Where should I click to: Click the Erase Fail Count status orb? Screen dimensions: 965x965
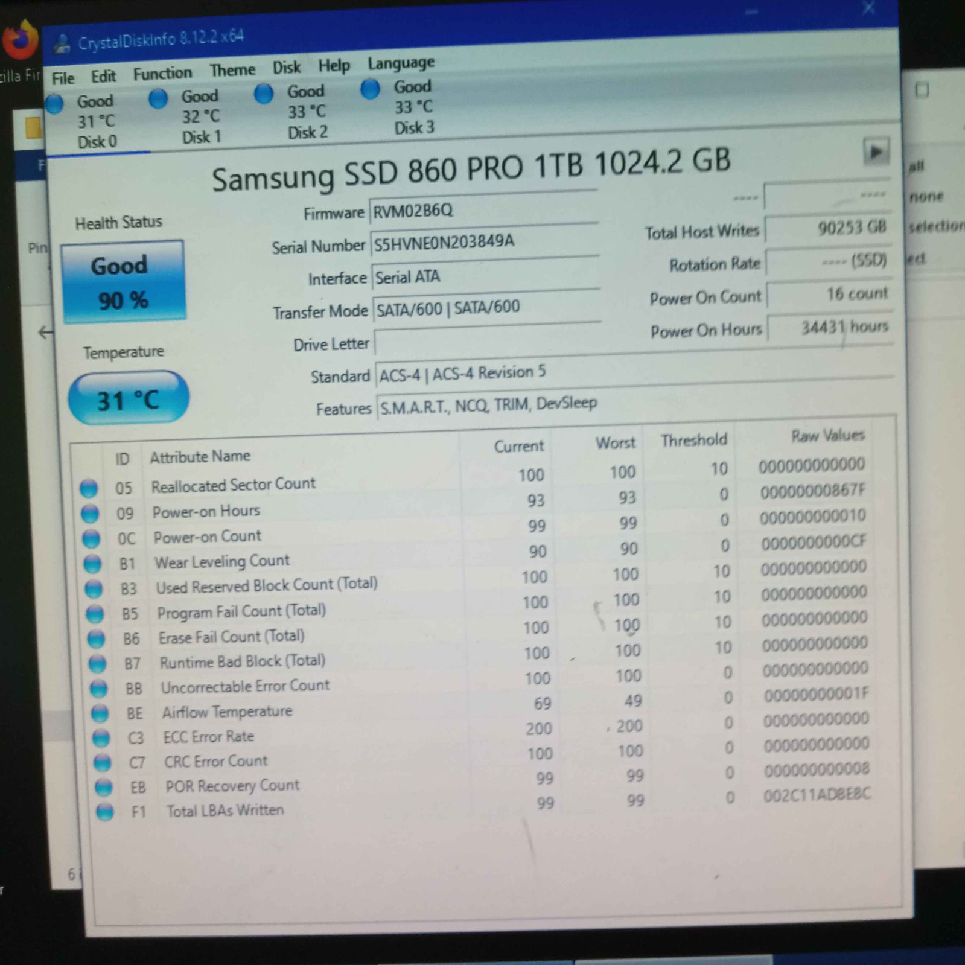[96, 639]
